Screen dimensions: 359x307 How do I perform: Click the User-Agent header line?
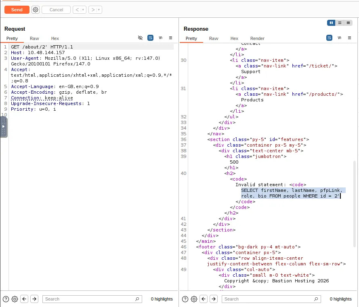click(x=85, y=61)
